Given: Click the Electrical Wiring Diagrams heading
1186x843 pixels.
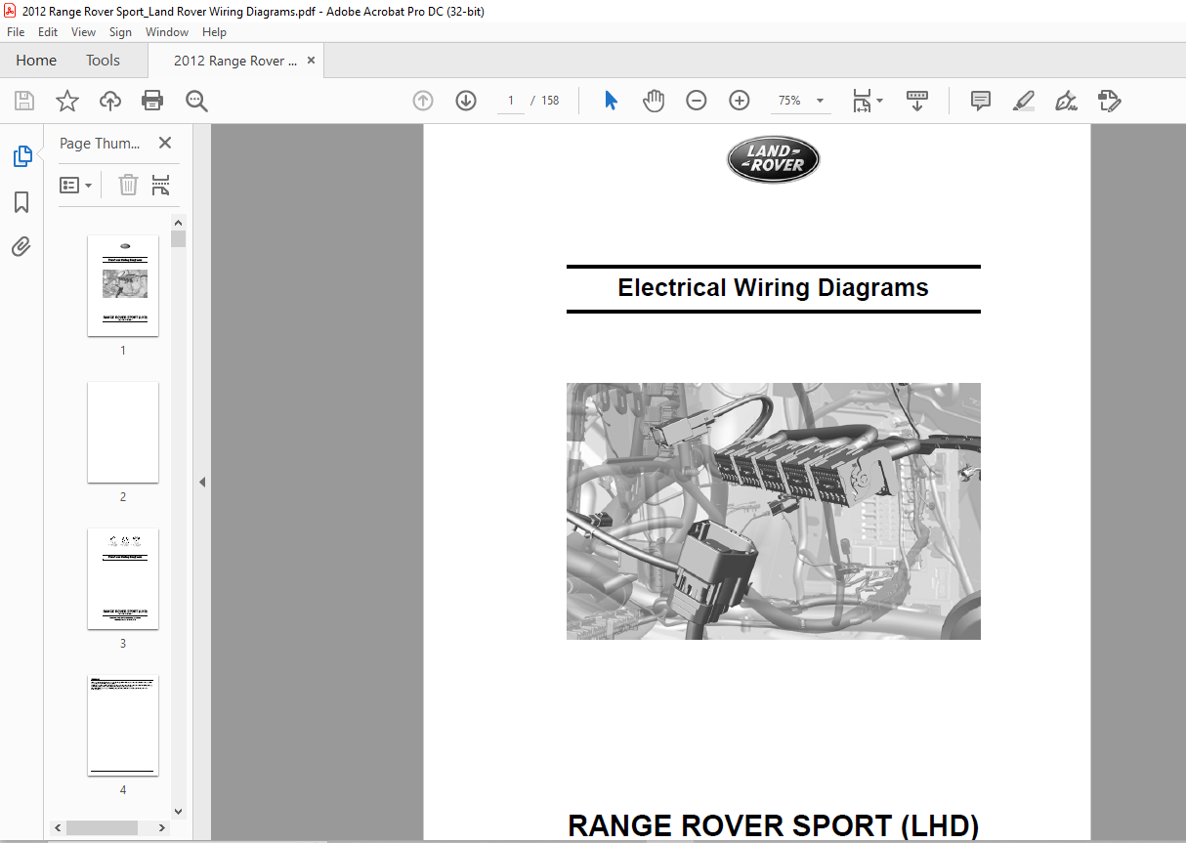Looking at the screenshot, I should [773, 288].
